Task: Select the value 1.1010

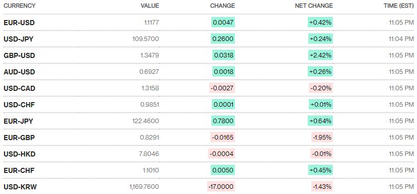Action: [x=151, y=170]
